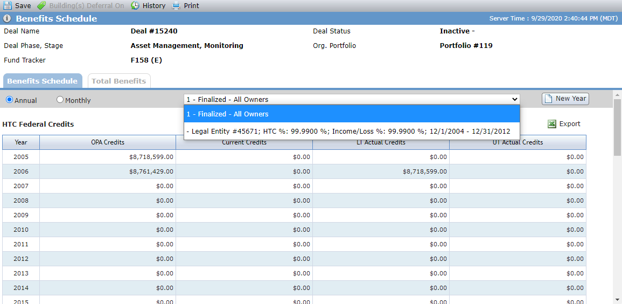This screenshot has height=304, width=622.
Task: Click the Print printer icon
Action: click(176, 5)
